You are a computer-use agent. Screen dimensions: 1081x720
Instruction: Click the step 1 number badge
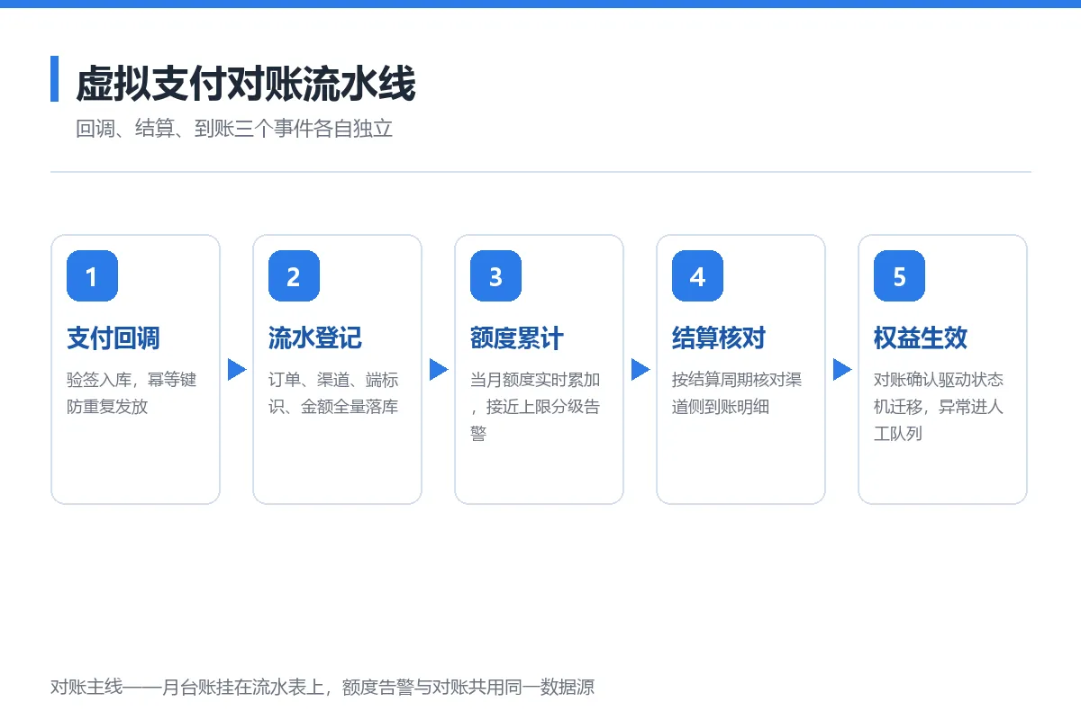(x=92, y=275)
